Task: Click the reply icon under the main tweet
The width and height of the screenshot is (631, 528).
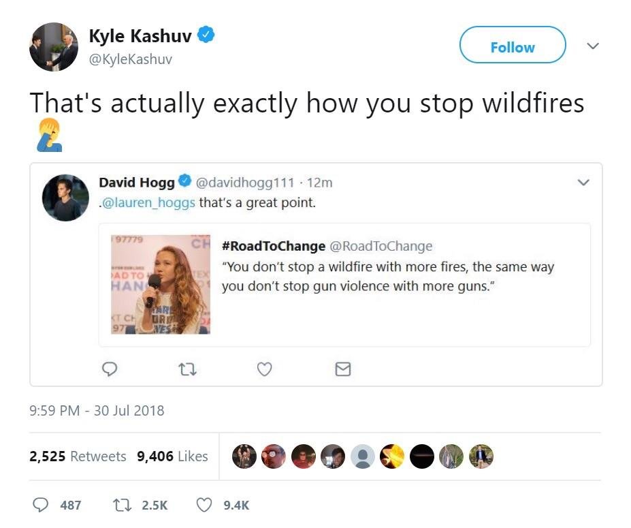Action: [x=41, y=505]
